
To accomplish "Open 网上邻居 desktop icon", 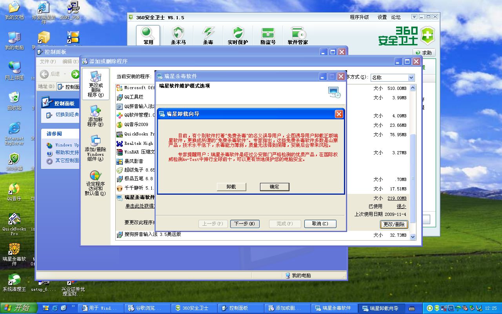I will point(14,71).
